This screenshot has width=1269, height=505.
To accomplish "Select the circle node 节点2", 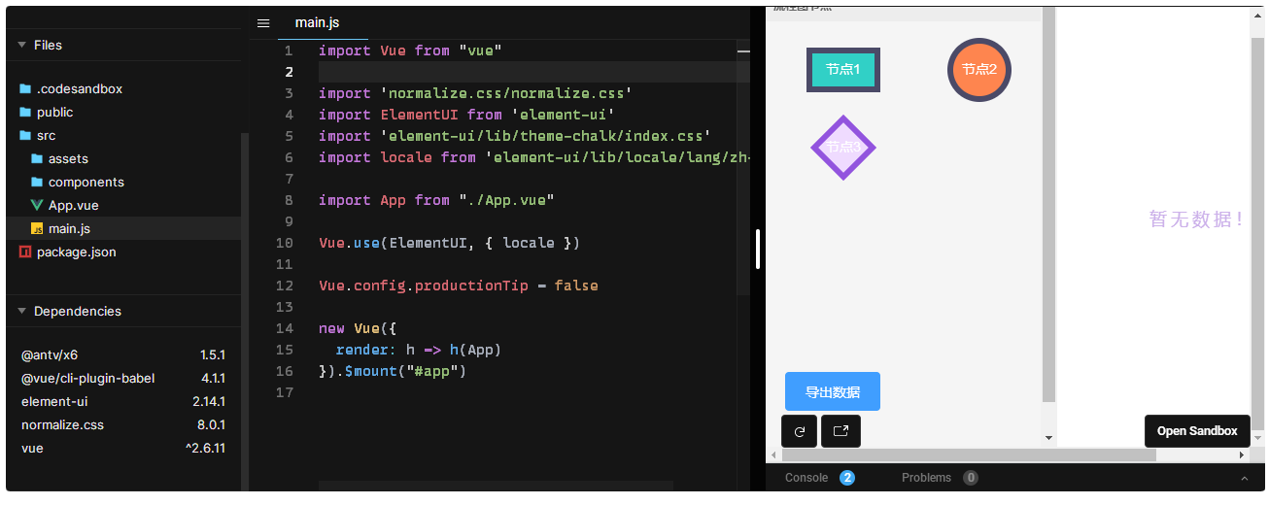I will (979, 70).
